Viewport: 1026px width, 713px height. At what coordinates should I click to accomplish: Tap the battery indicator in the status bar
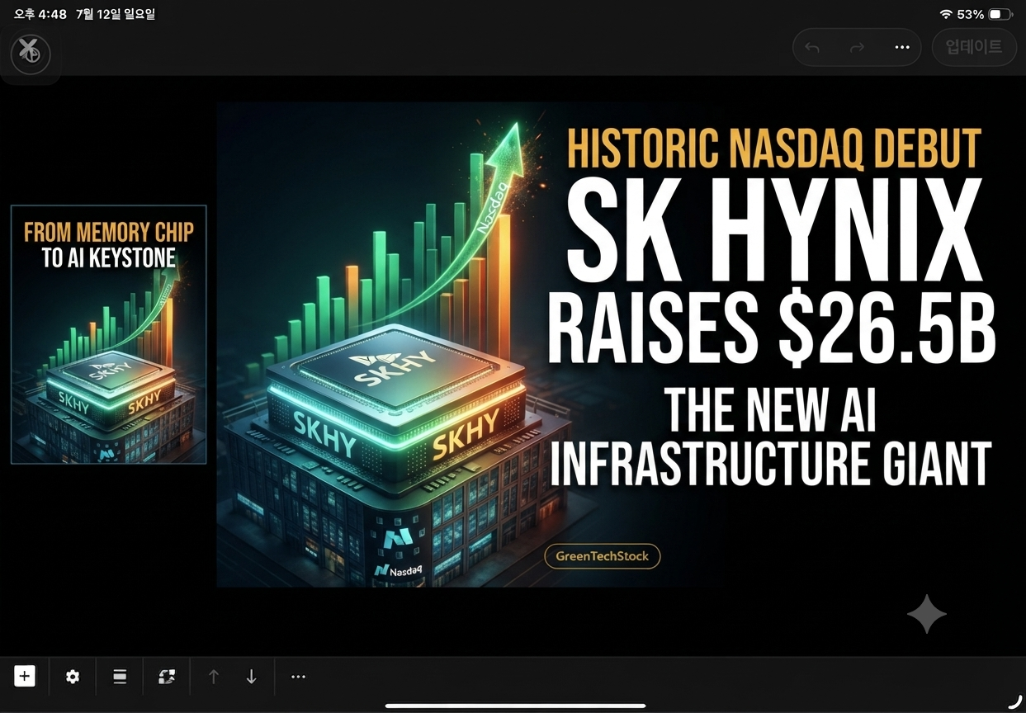(x=1000, y=14)
